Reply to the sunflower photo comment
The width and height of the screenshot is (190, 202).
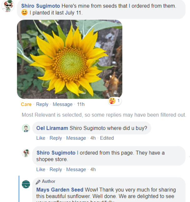42,104
